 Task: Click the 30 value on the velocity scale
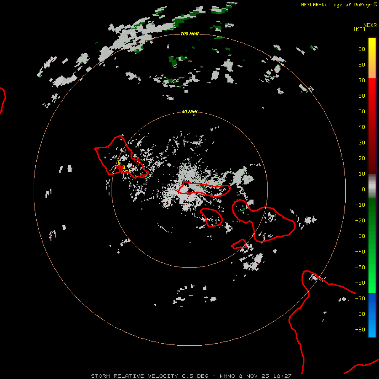[x=362, y=143]
